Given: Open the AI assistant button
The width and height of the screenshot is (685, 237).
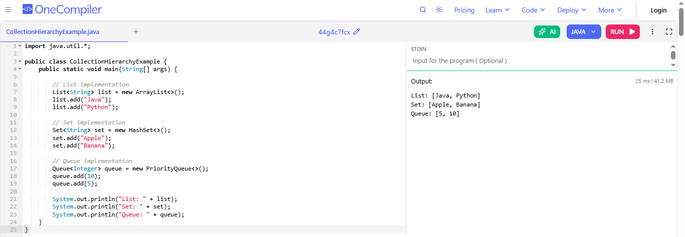Looking at the screenshot, I should point(547,31).
